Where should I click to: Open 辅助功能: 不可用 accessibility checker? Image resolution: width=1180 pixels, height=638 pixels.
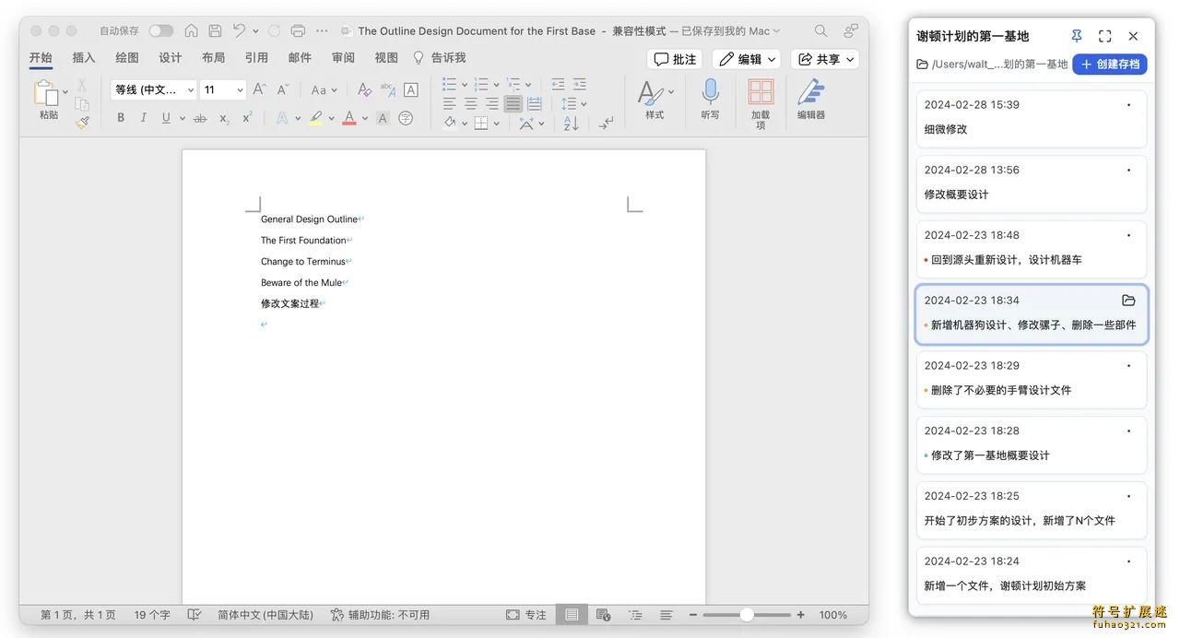(380, 615)
